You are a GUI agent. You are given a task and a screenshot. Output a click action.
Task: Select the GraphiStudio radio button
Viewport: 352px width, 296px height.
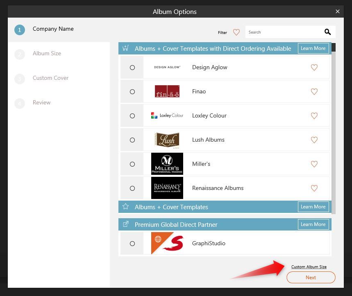(x=132, y=244)
